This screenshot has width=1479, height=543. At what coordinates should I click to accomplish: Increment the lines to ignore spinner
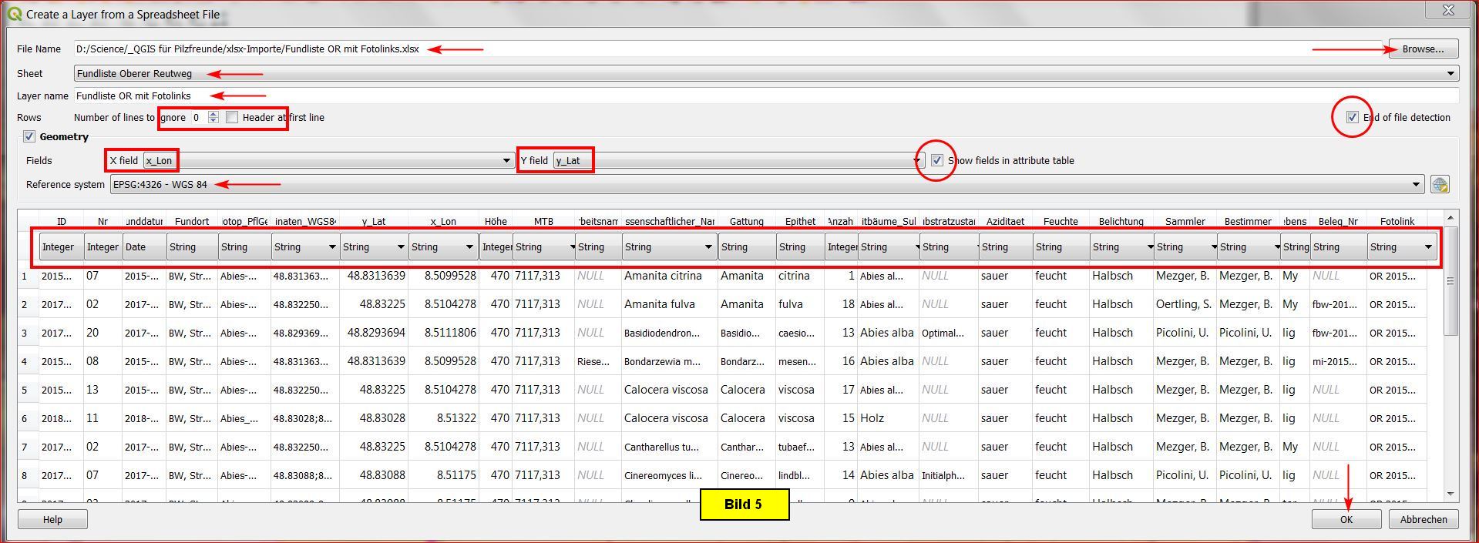(213, 114)
